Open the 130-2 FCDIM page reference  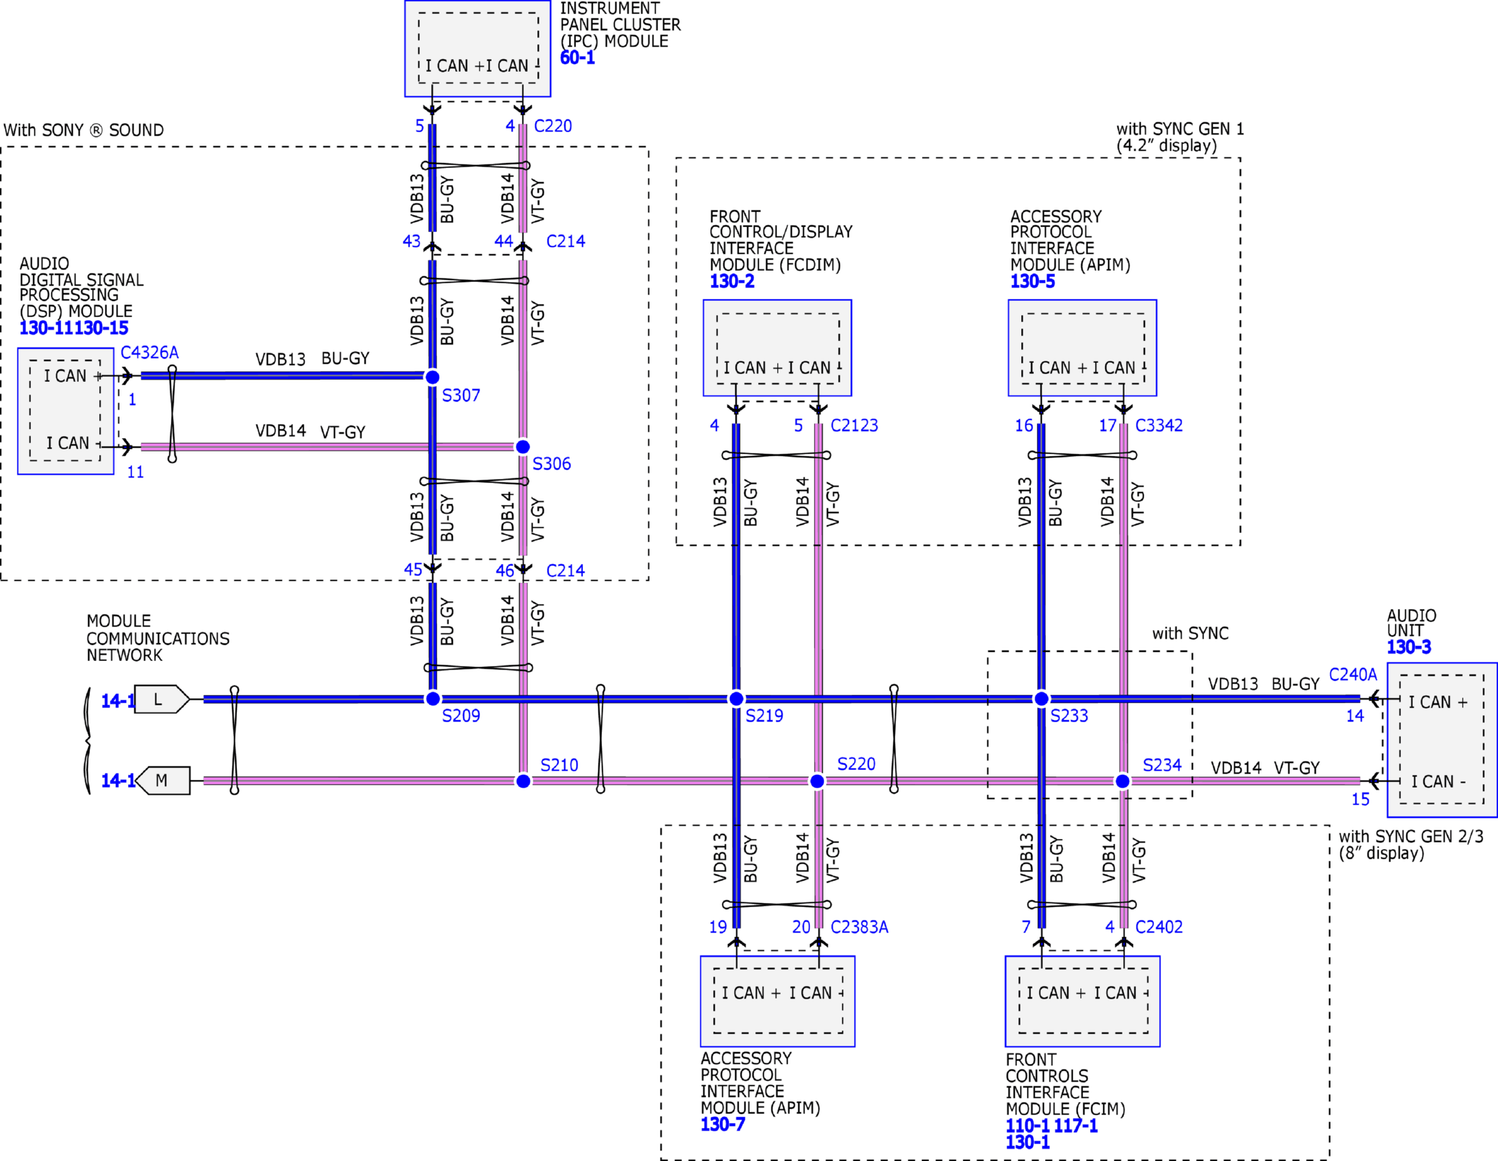(731, 281)
